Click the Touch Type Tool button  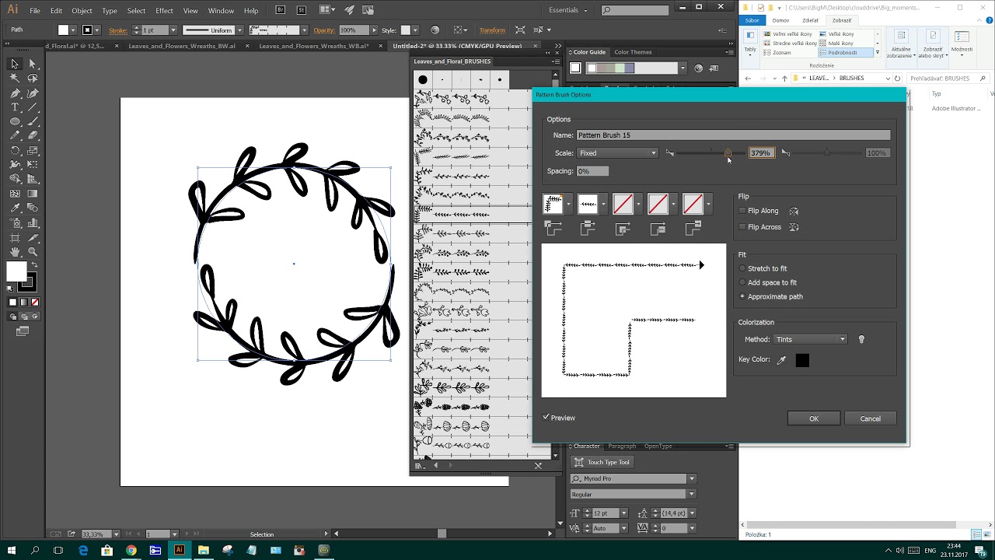tap(603, 462)
